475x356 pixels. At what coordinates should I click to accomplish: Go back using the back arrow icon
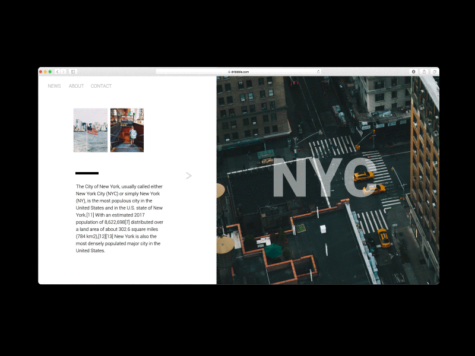click(57, 71)
